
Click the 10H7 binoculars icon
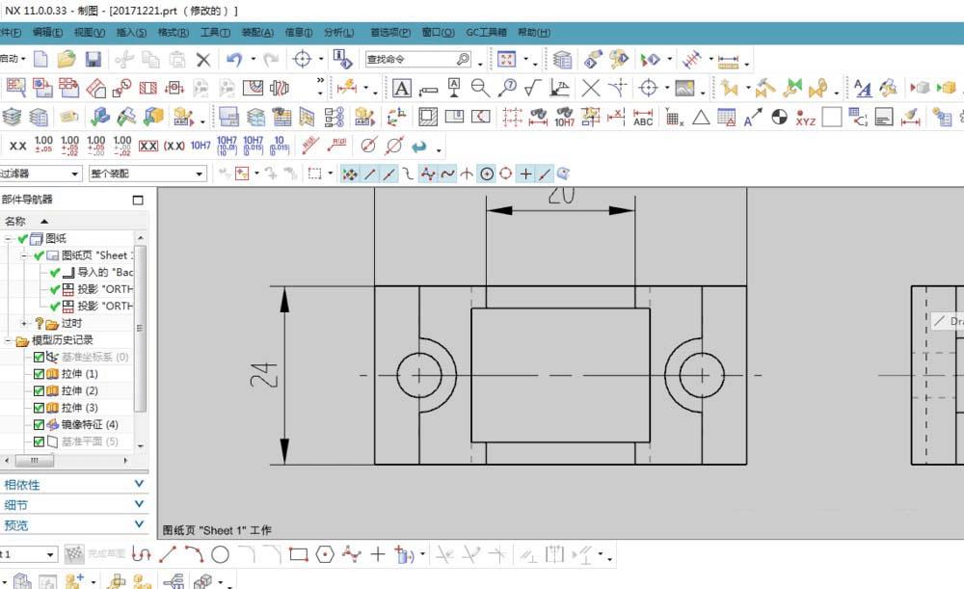point(564,117)
